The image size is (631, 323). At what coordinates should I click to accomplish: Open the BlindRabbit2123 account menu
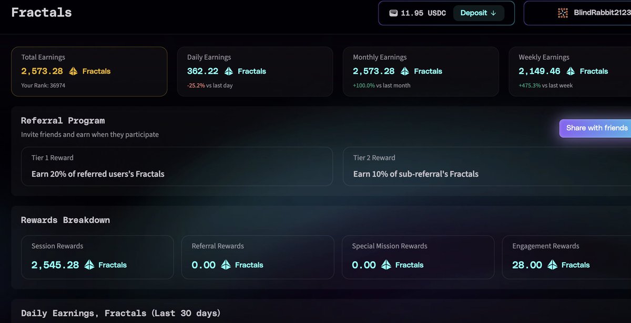coord(577,13)
